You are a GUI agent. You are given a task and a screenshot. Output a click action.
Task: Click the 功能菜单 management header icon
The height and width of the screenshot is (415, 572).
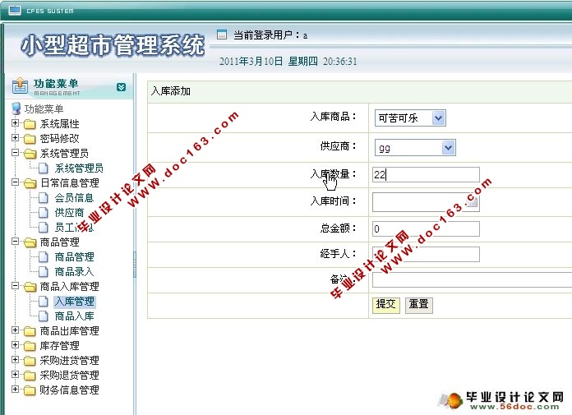pyautogui.click(x=20, y=86)
